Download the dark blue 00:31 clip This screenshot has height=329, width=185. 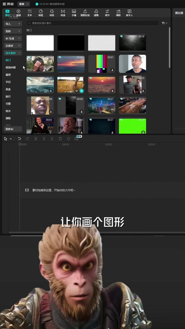tap(113, 132)
